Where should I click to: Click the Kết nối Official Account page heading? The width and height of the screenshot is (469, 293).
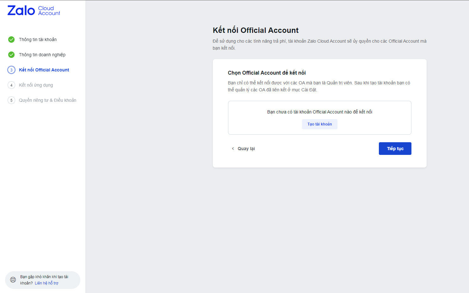pos(256,30)
